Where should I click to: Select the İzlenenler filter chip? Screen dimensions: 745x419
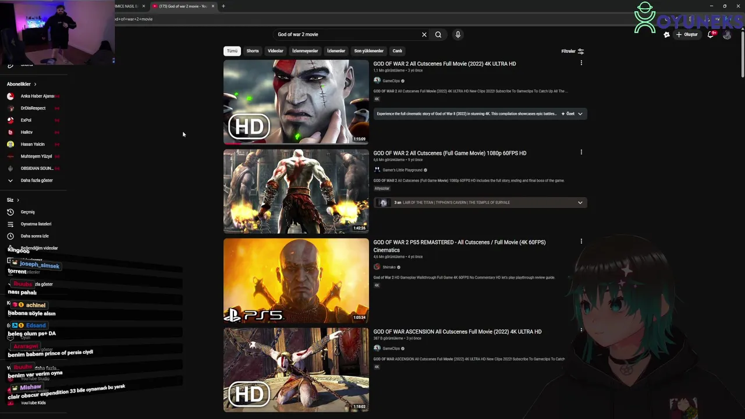336,51
